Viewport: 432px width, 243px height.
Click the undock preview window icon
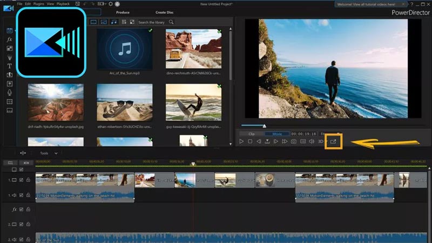tap(333, 141)
